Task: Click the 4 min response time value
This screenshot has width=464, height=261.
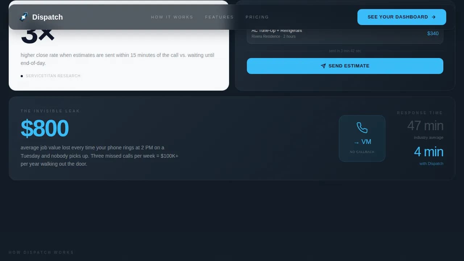Action: click(429, 152)
